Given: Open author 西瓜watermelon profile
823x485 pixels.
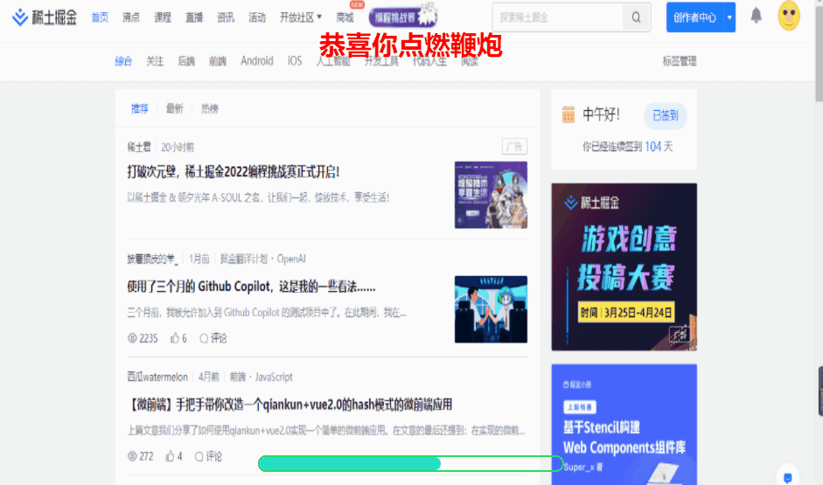Looking at the screenshot, I should (x=157, y=377).
